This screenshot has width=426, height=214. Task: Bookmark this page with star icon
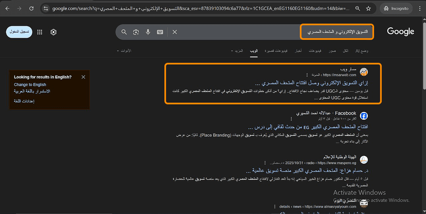tap(369, 8)
